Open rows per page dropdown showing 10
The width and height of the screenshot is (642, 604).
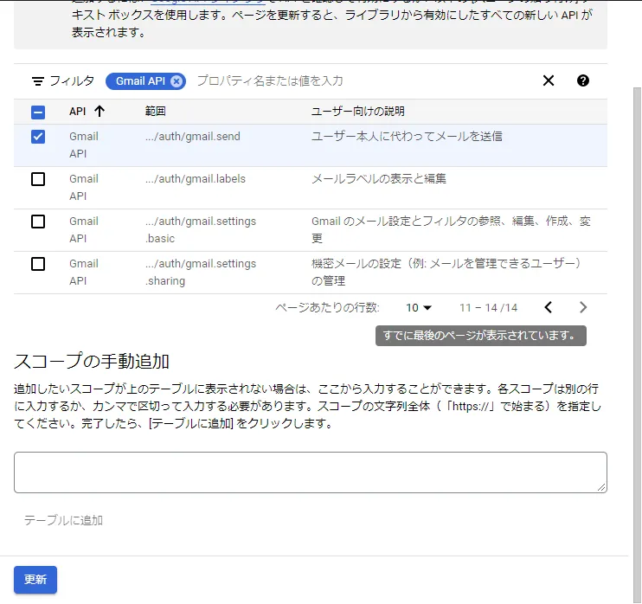pos(419,307)
